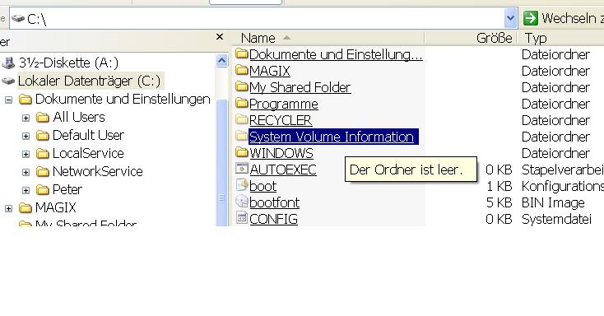Screen dimensions: 604x316
Task: Click the 3½-Diskette drive icon in tree
Action: click(8, 63)
